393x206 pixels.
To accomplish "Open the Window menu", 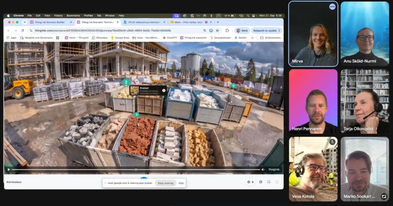I will point(110,15).
